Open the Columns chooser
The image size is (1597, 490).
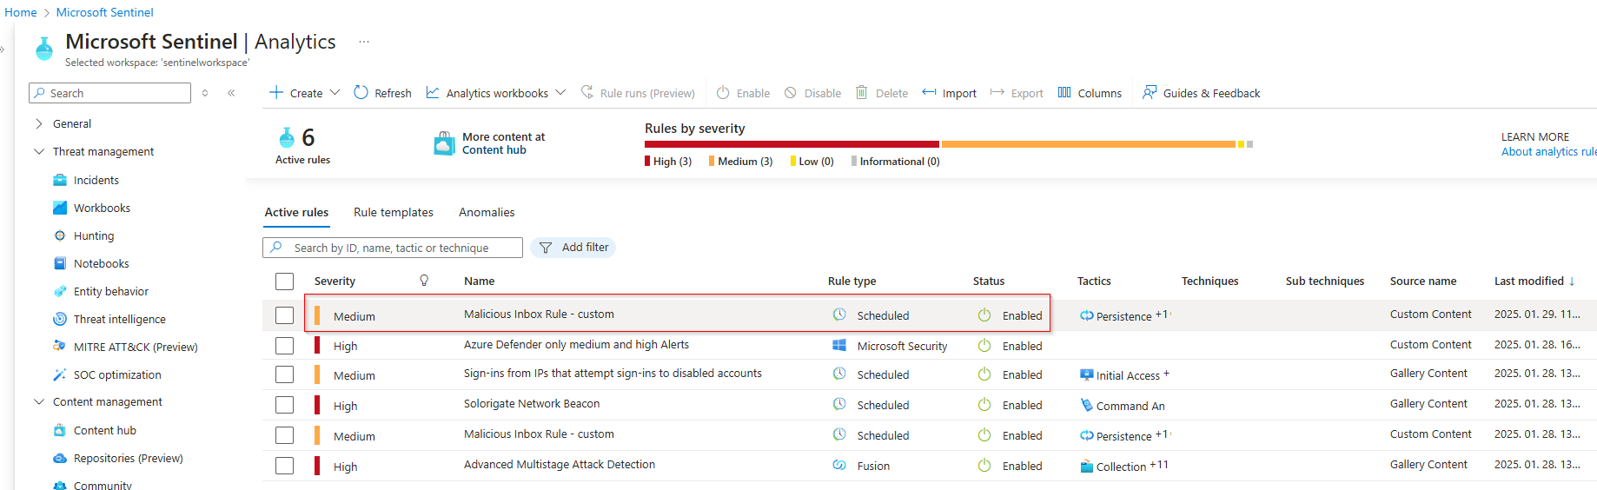[1090, 93]
